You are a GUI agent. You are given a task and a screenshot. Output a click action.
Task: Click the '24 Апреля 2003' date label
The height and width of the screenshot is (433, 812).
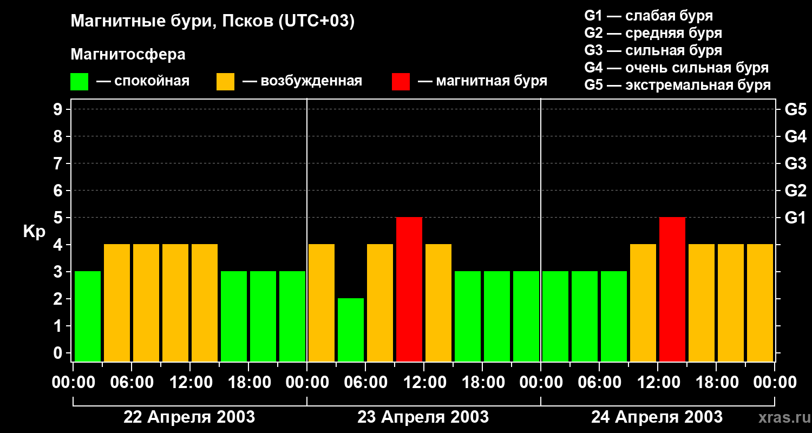pos(657,417)
